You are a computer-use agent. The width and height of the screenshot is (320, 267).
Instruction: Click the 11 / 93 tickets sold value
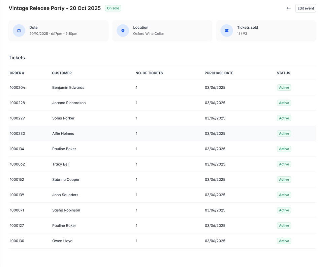pos(242,34)
